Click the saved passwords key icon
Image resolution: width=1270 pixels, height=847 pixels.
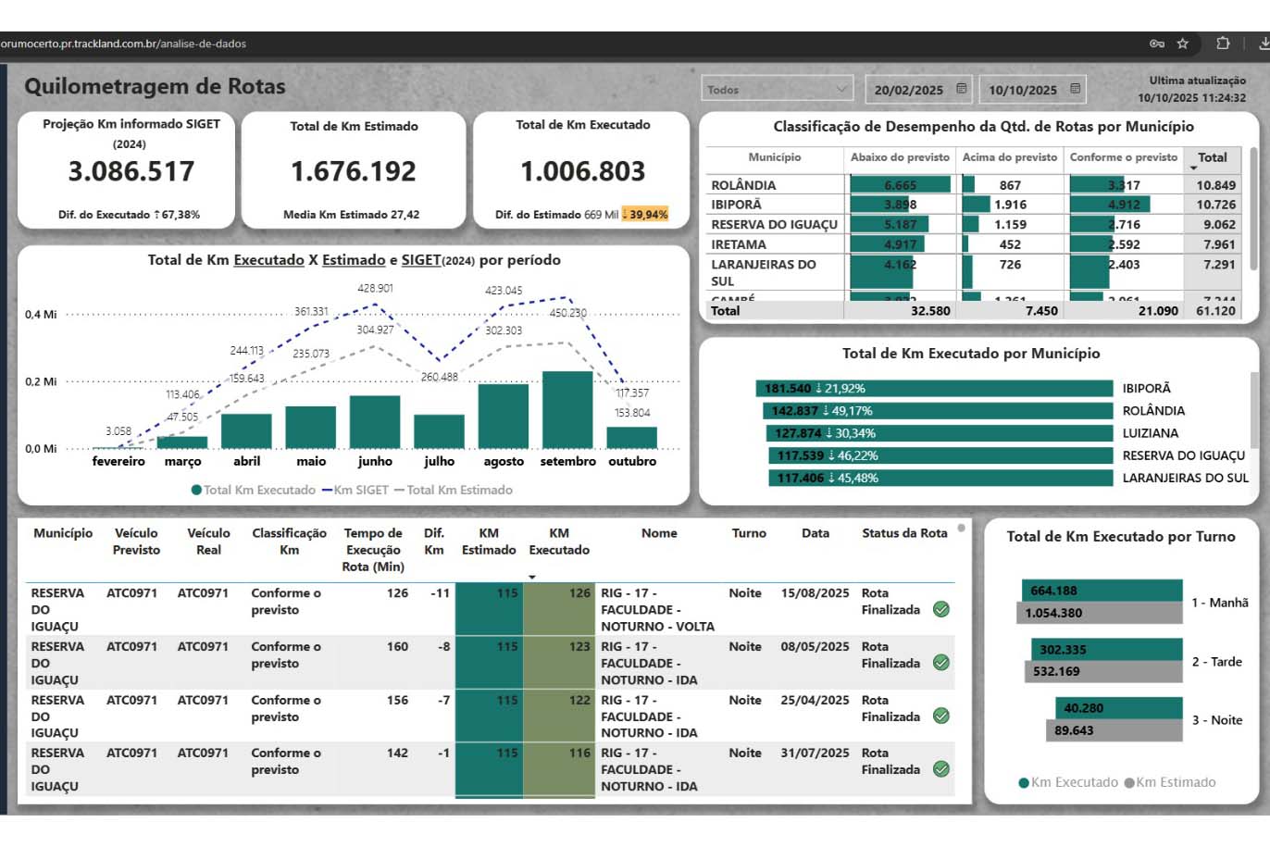1156,44
